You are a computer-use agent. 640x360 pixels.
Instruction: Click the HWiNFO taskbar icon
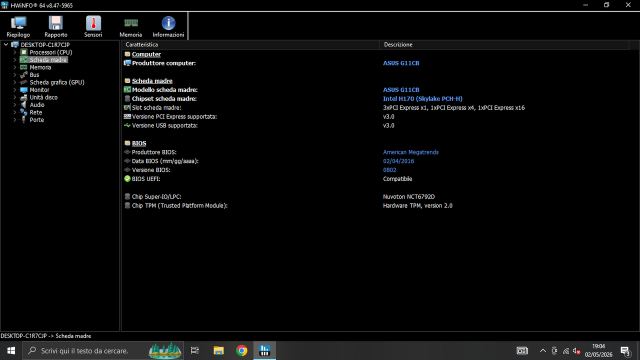click(264, 350)
